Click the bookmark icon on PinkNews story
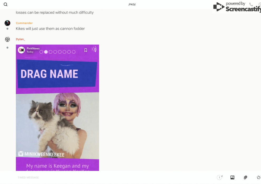Screen dimensions: 261x184 pyautogui.click(x=86, y=50)
